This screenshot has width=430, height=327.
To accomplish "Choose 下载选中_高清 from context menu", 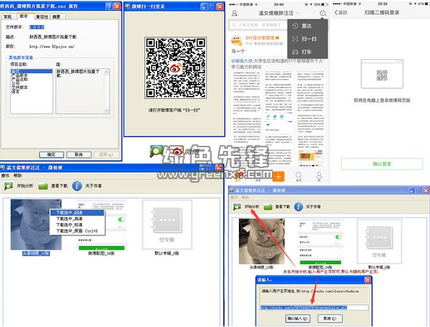I will point(77,219).
